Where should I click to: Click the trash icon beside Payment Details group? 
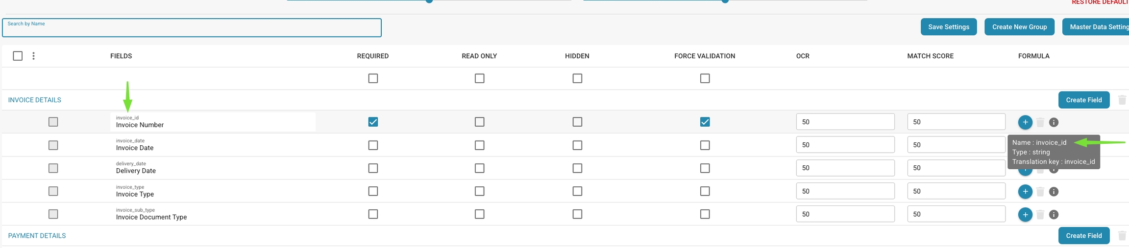(1122, 236)
